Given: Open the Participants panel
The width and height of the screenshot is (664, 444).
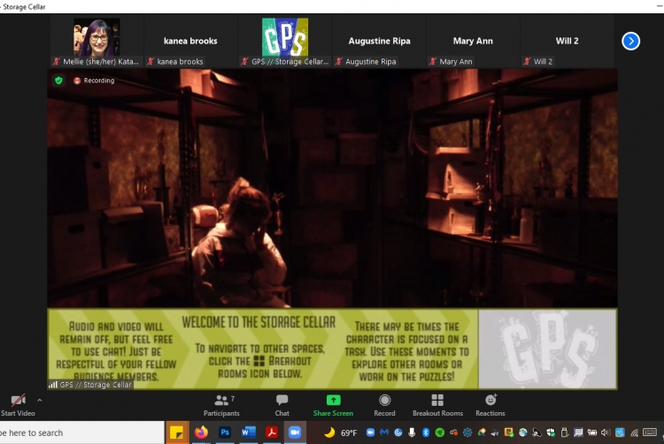Looking at the screenshot, I should 220,401.
